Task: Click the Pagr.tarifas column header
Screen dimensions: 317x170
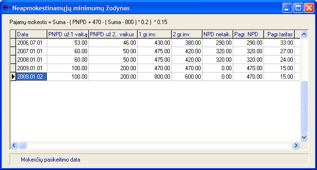Action: pos(279,34)
